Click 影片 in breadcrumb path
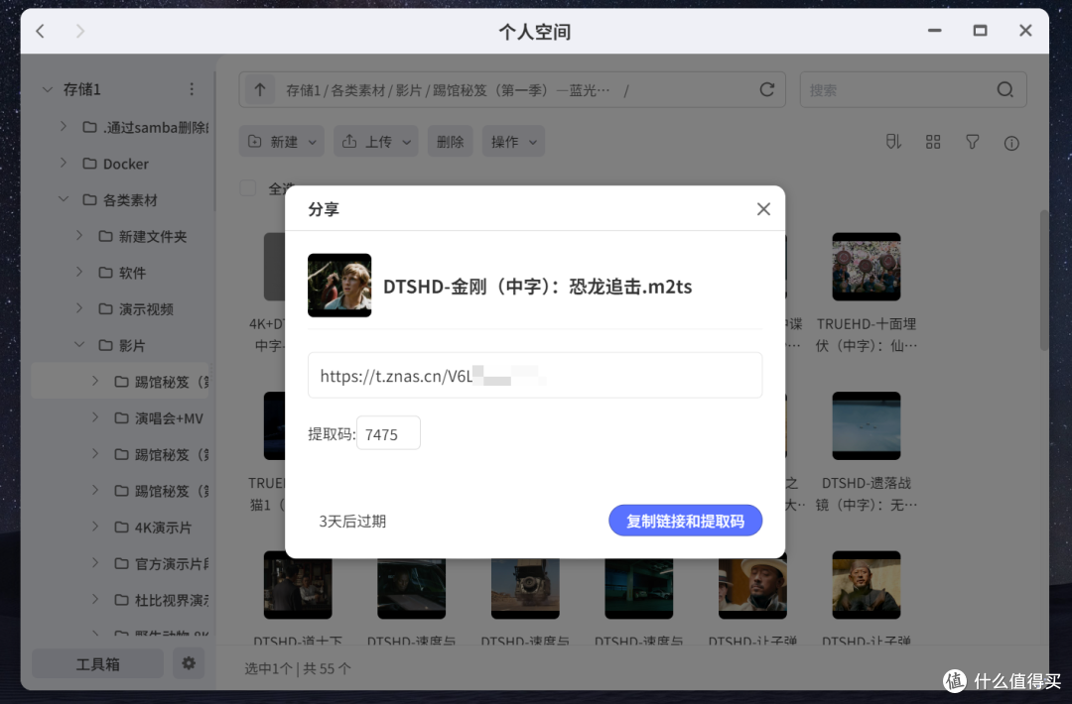Image resolution: width=1072 pixels, height=704 pixels. (409, 90)
